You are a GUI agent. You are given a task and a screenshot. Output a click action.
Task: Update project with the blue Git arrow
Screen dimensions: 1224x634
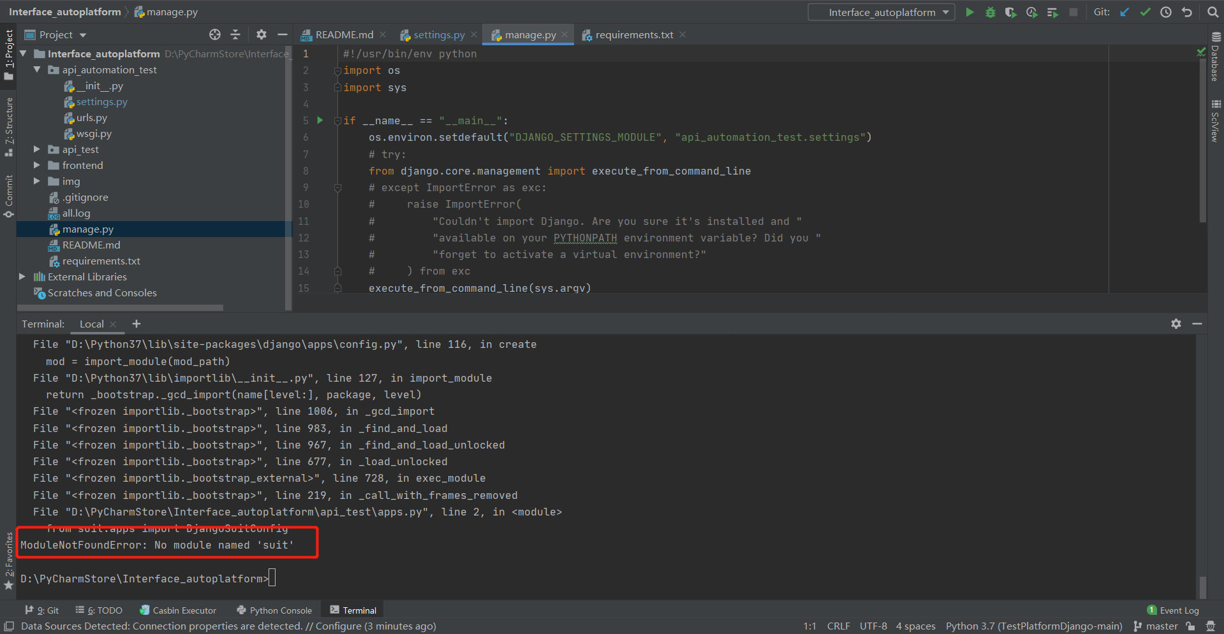[1124, 11]
